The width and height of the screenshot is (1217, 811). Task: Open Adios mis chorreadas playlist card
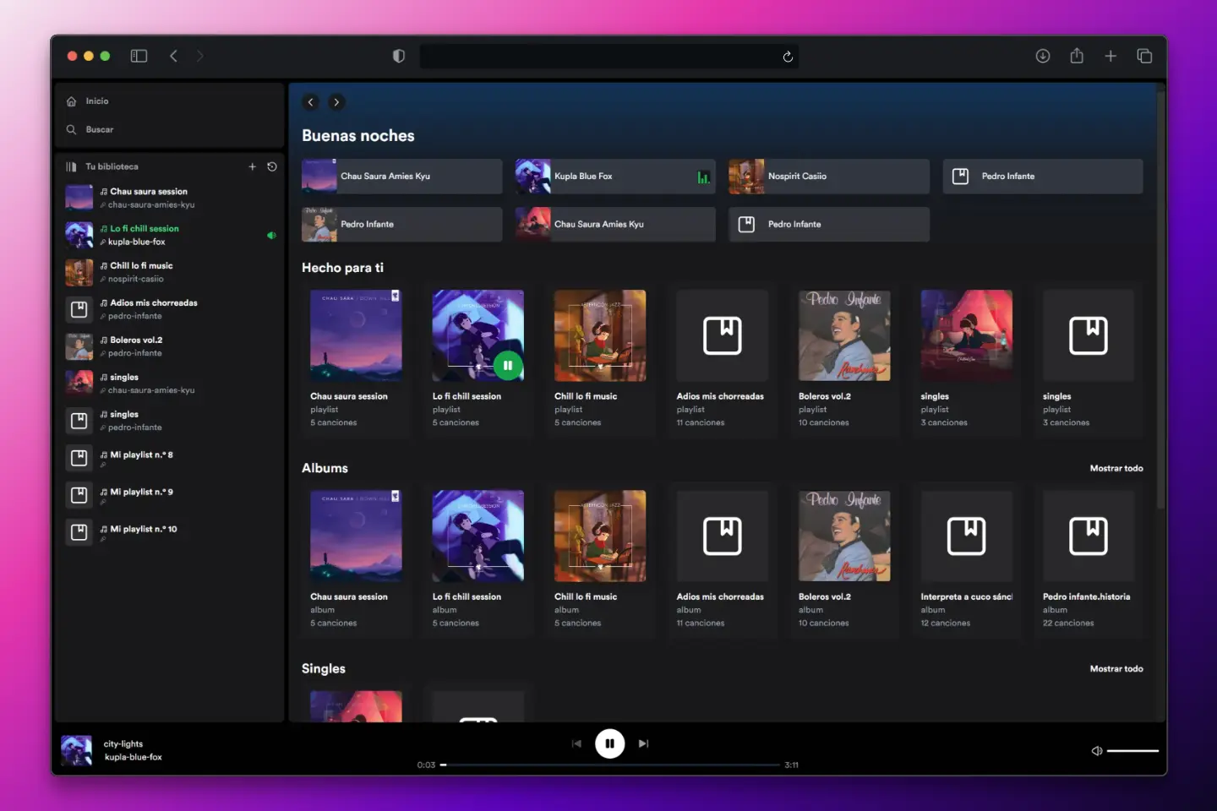point(722,360)
